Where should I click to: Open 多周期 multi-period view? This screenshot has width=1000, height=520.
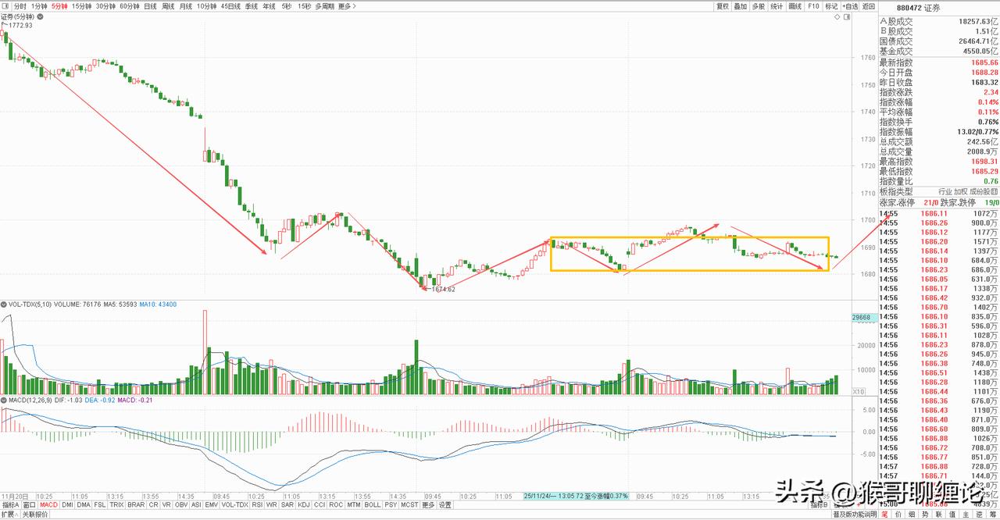pyautogui.click(x=325, y=6)
